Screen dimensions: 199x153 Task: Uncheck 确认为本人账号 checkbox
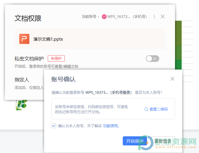[x=54, y=126]
